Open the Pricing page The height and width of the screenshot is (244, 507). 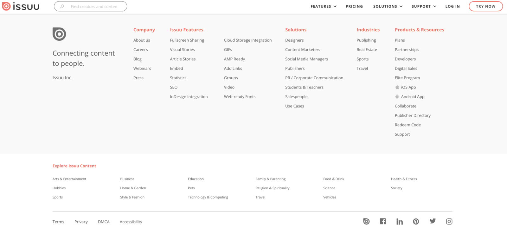pyautogui.click(x=354, y=6)
